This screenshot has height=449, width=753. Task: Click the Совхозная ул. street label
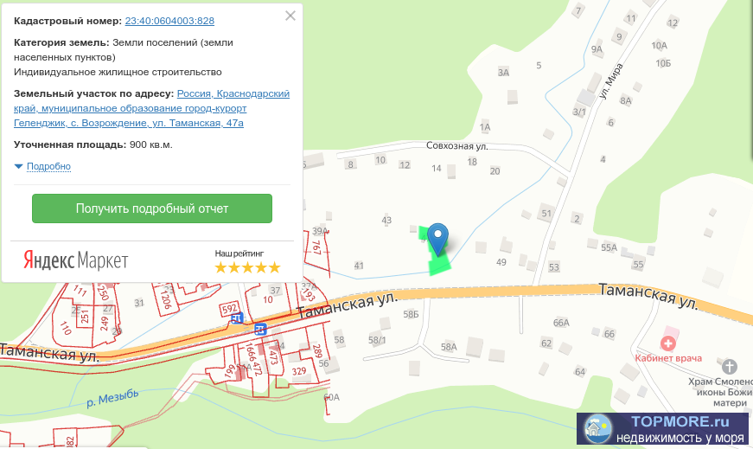click(456, 146)
